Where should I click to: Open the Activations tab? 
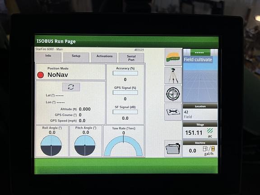(104, 57)
